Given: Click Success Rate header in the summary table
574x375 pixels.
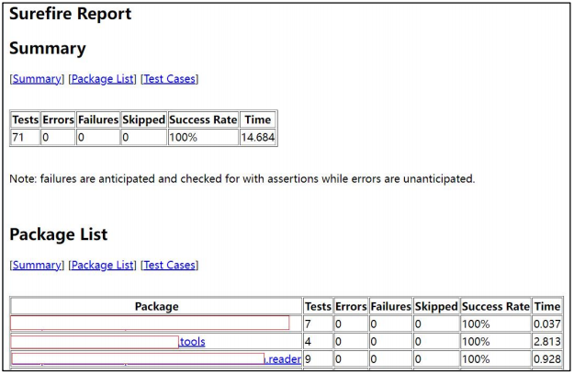Looking at the screenshot, I should pos(203,119).
